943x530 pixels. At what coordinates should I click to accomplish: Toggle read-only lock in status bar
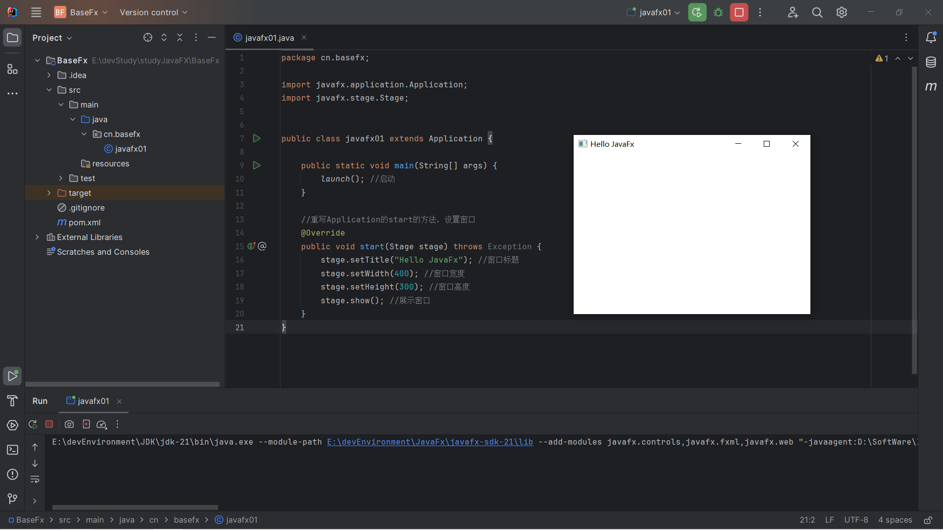pos(928,520)
